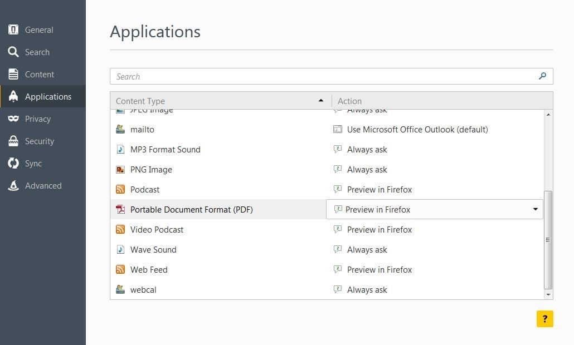Open the Preview in Firefox combo box for PDF

coord(435,209)
